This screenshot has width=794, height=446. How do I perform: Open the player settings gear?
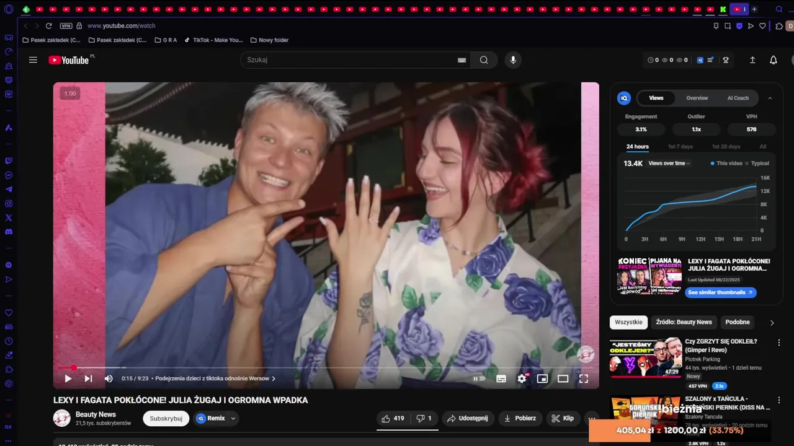[x=522, y=378]
